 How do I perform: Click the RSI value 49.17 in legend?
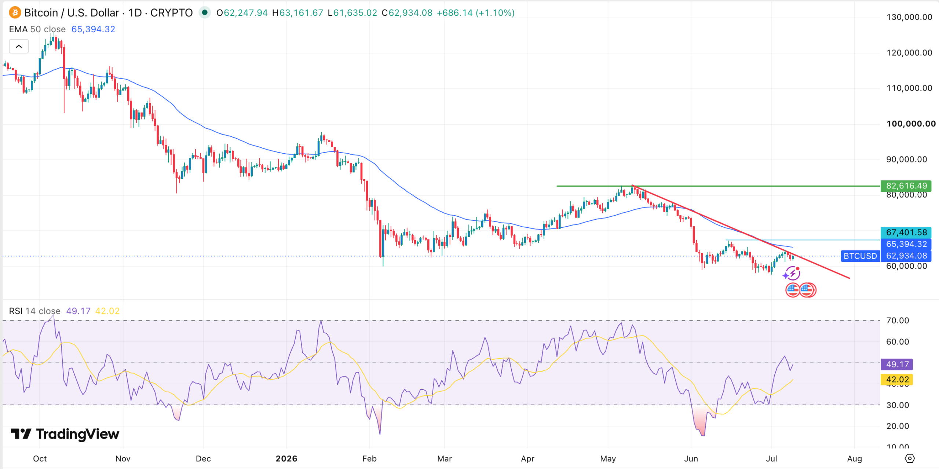coord(78,311)
